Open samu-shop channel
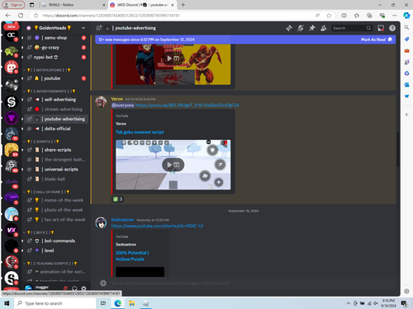This screenshot has height=309, width=413. point(55,38)
